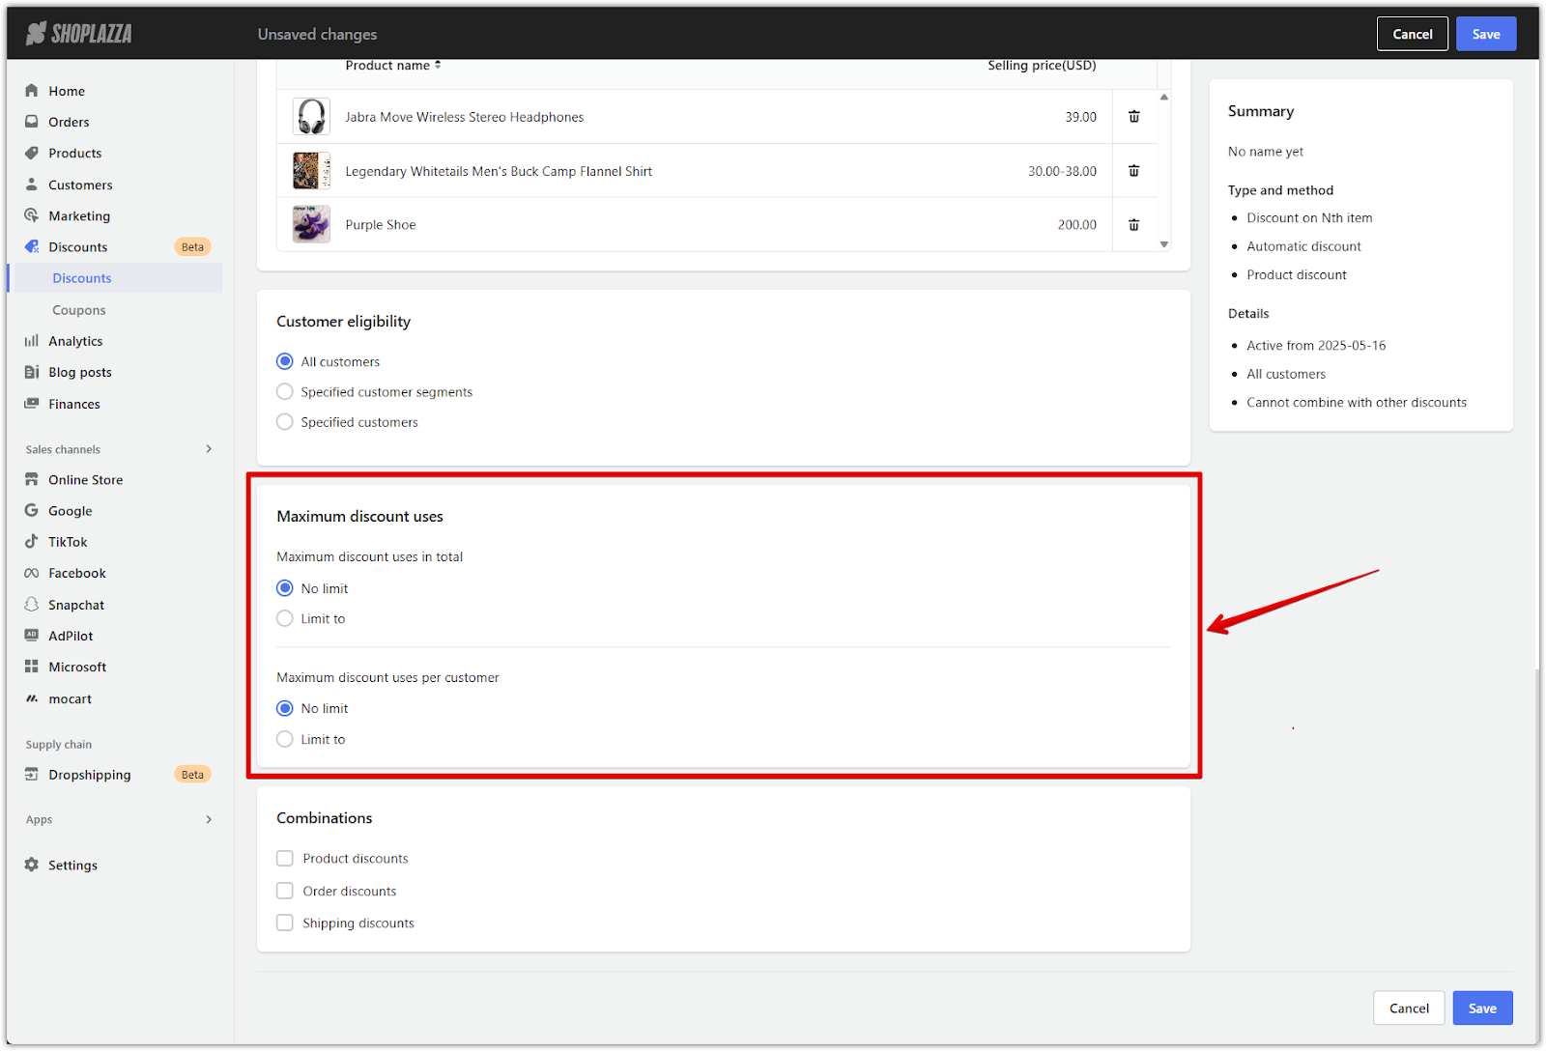Viewport: 1546px width, 1051px height.
Task: Click the Settings gear icon
Action: pyautogui.click(x=32, y=865)
